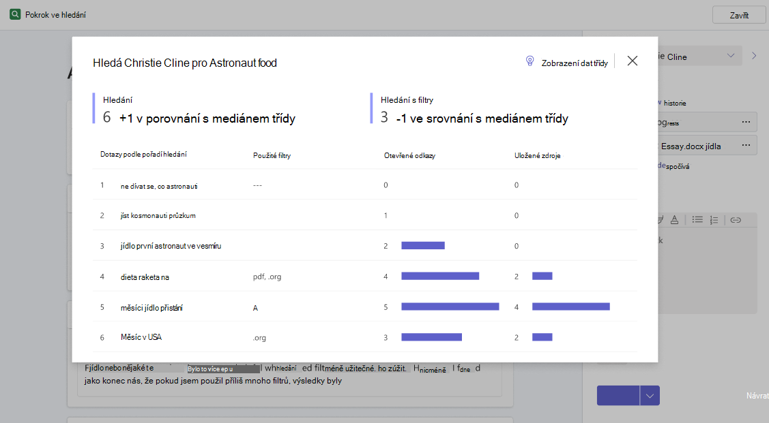Click the Pokrok ve hledání search icon
769x423 pixels.
(x=15, y=14)
